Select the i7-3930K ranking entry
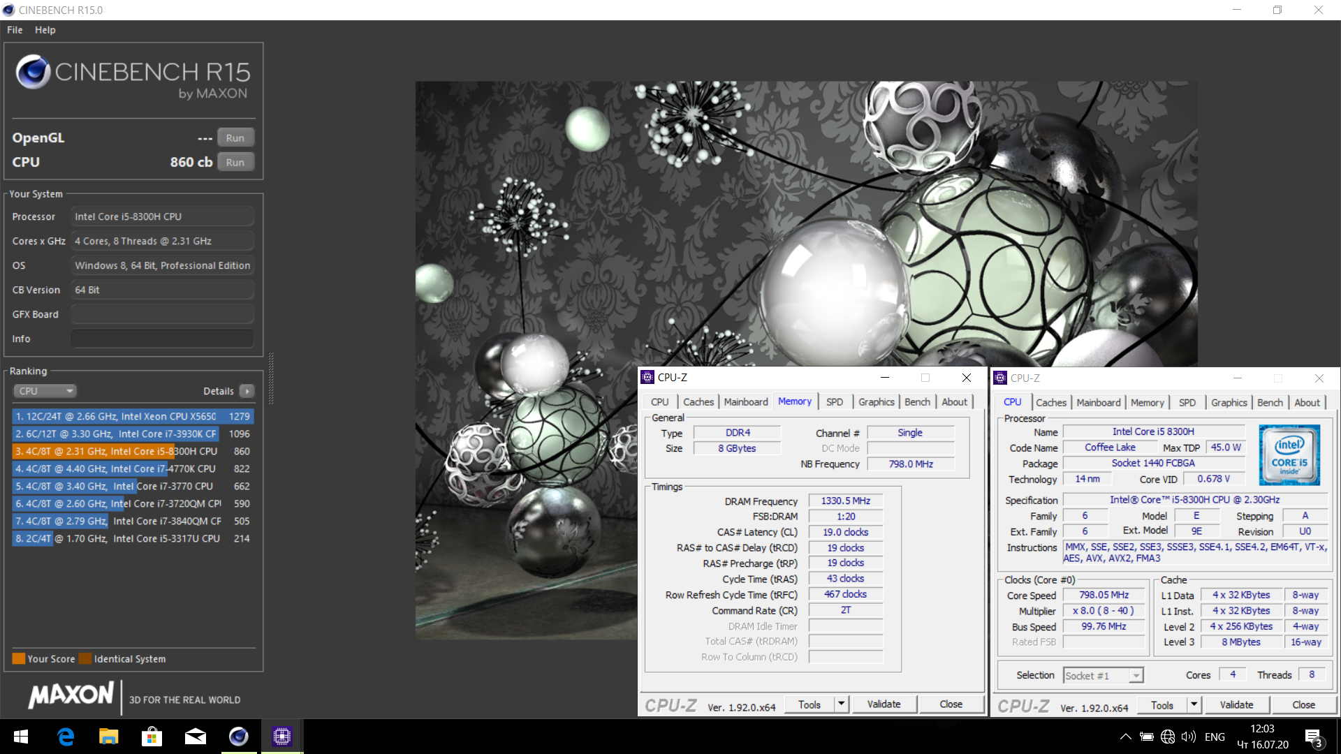Viewport: 1341px width, 754px height. coord(133,434)
